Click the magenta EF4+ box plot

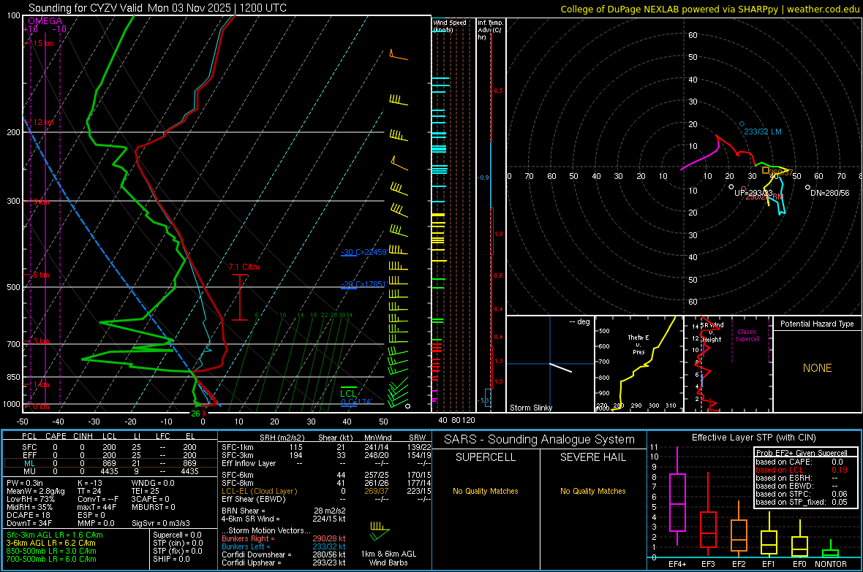[x=677, y=502]
